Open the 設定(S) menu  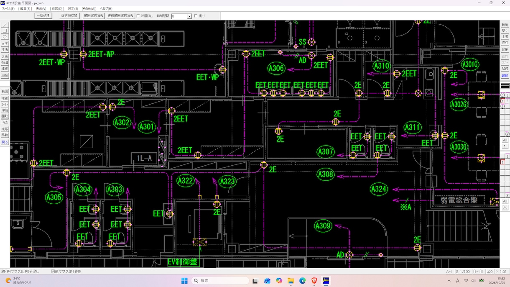point(73,8)
